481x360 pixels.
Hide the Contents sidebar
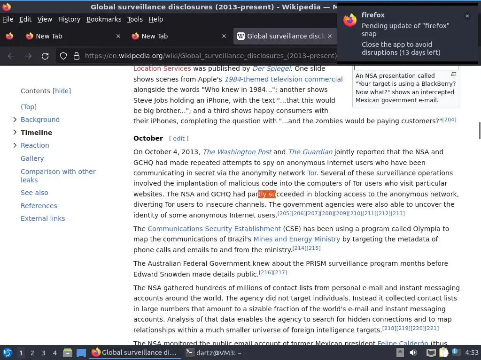tap(62, 91)
